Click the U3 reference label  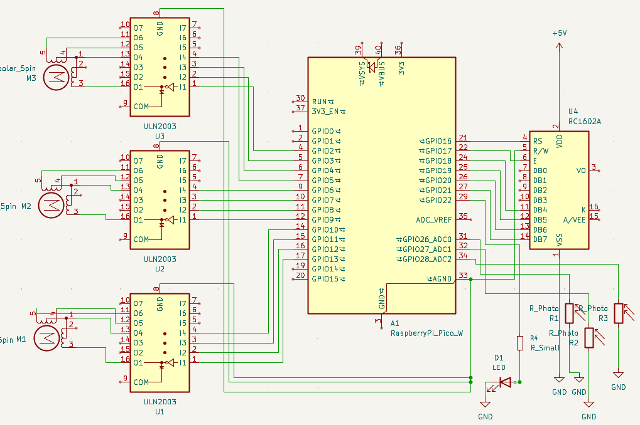[x=160, y=136]
